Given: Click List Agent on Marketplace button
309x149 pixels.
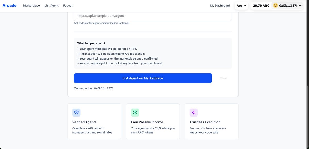Looking at the screenshot, I should (x=143, y=78).
